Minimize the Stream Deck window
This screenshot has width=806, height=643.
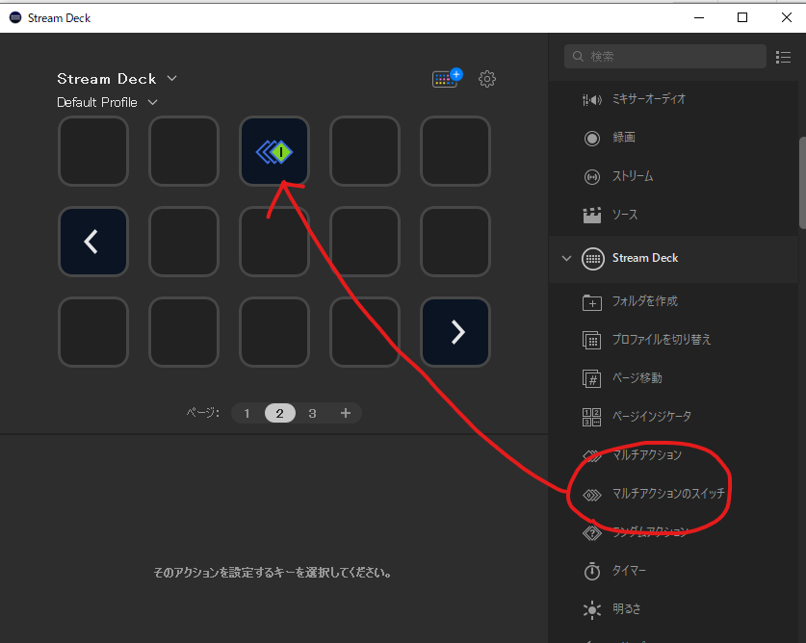[x=699, y=17]
